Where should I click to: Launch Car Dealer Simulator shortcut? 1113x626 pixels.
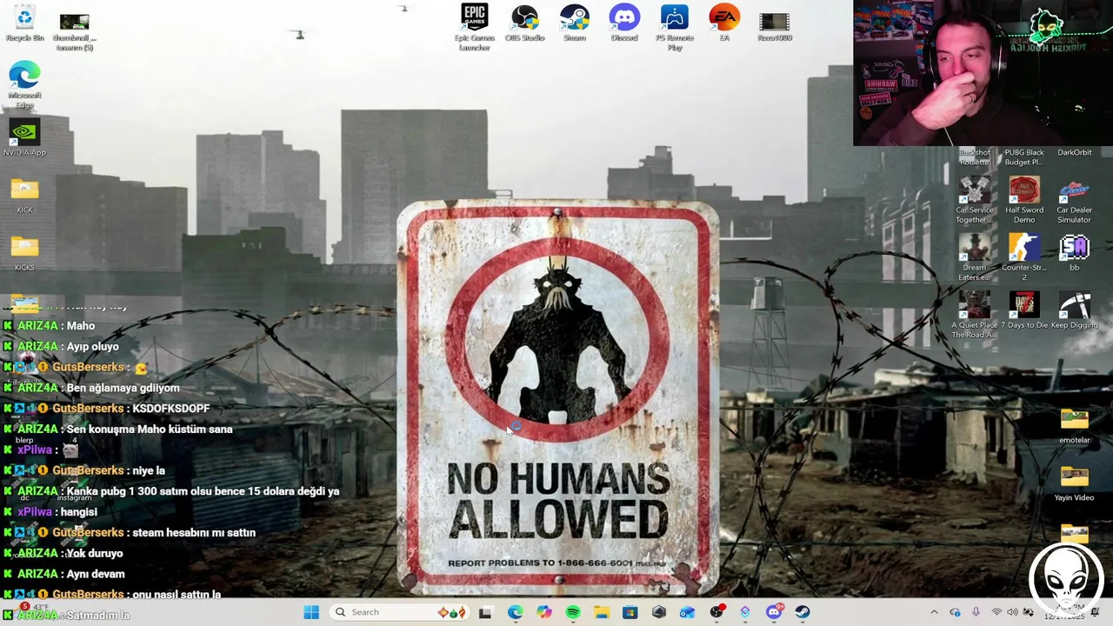pyautogui.click(x=1075, y=199)
